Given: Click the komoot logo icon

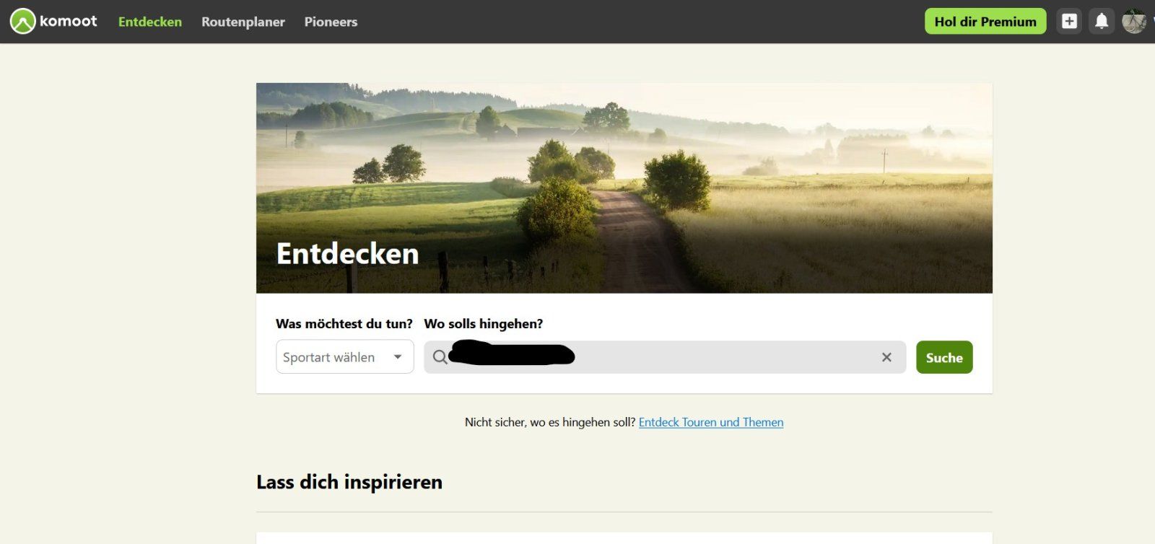Looking at the screenshot, I should click(22, 22).
